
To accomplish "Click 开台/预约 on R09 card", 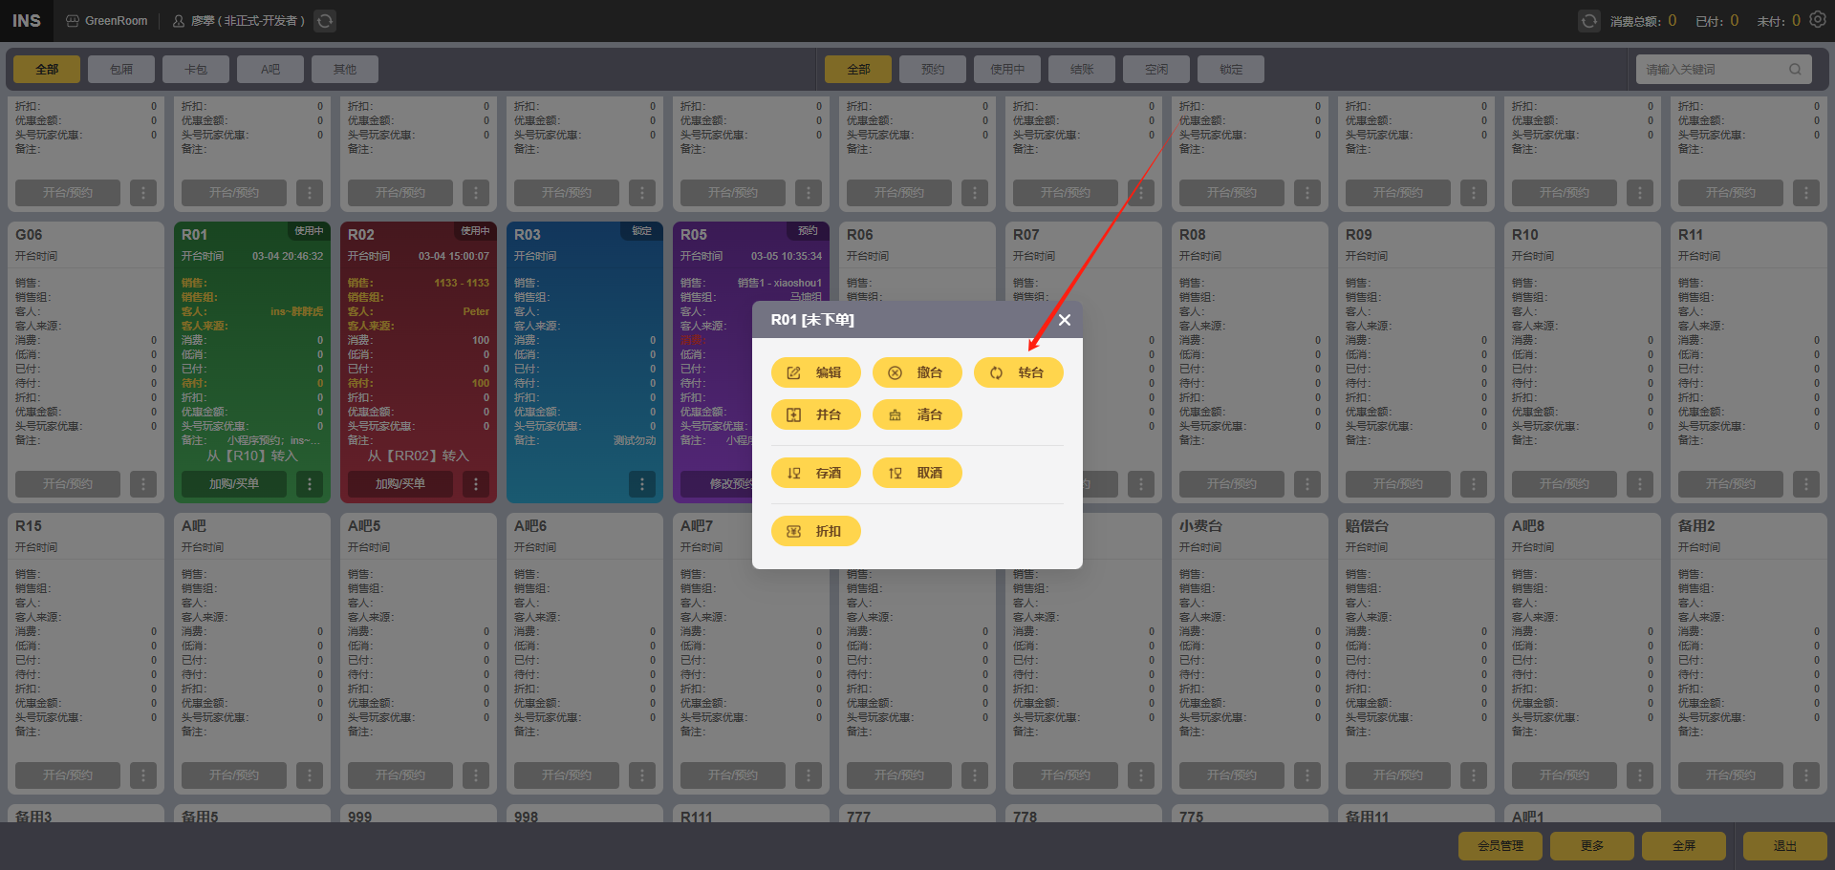I will point(1398,484).
